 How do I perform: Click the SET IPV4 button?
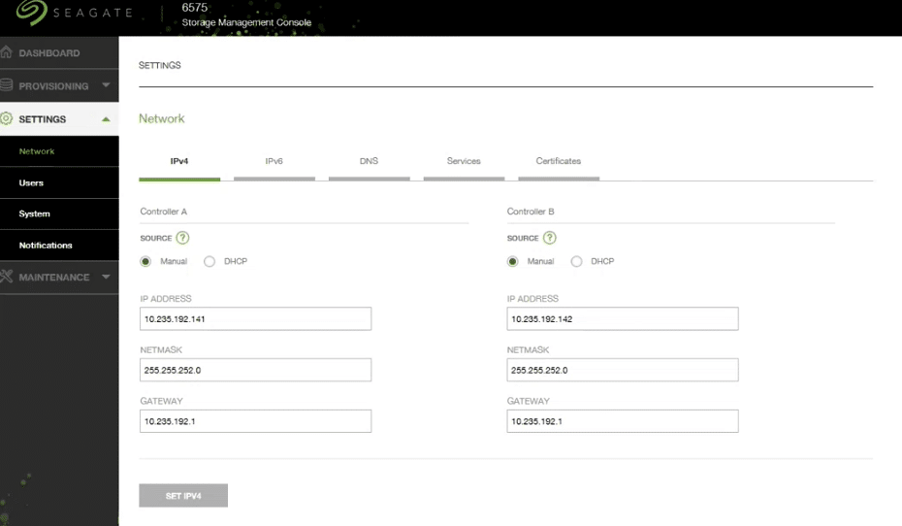click(x=183, y=496)
